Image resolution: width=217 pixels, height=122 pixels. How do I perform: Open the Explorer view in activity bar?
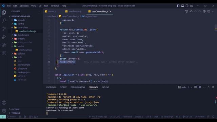4,13
